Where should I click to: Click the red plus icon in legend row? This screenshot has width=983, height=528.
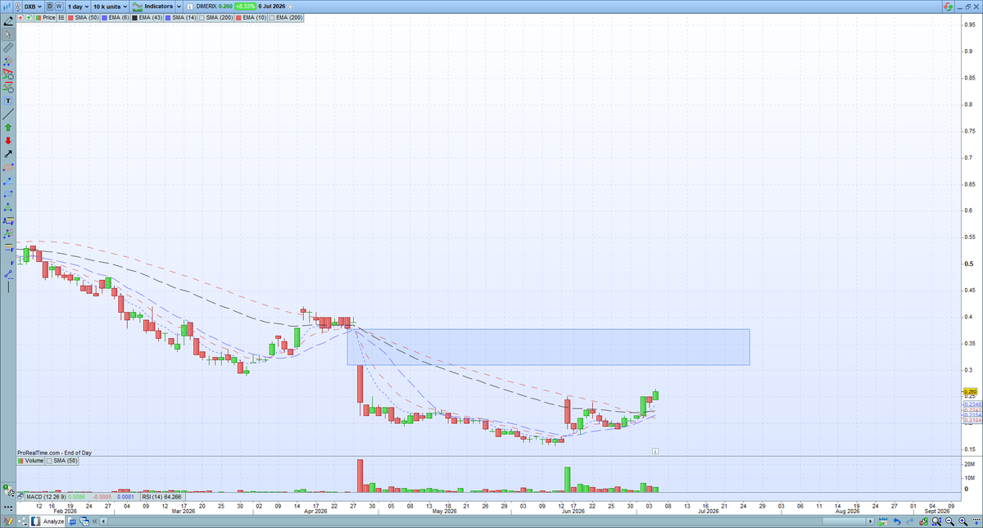(20, 17)
